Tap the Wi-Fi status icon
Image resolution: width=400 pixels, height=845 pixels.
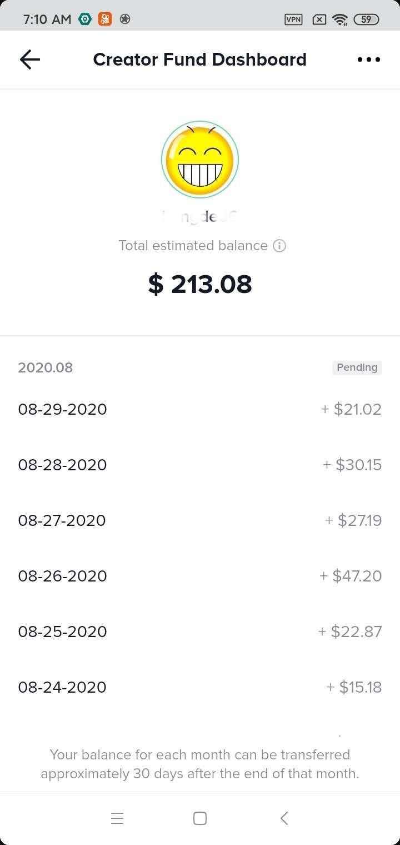tap(339, 19)
